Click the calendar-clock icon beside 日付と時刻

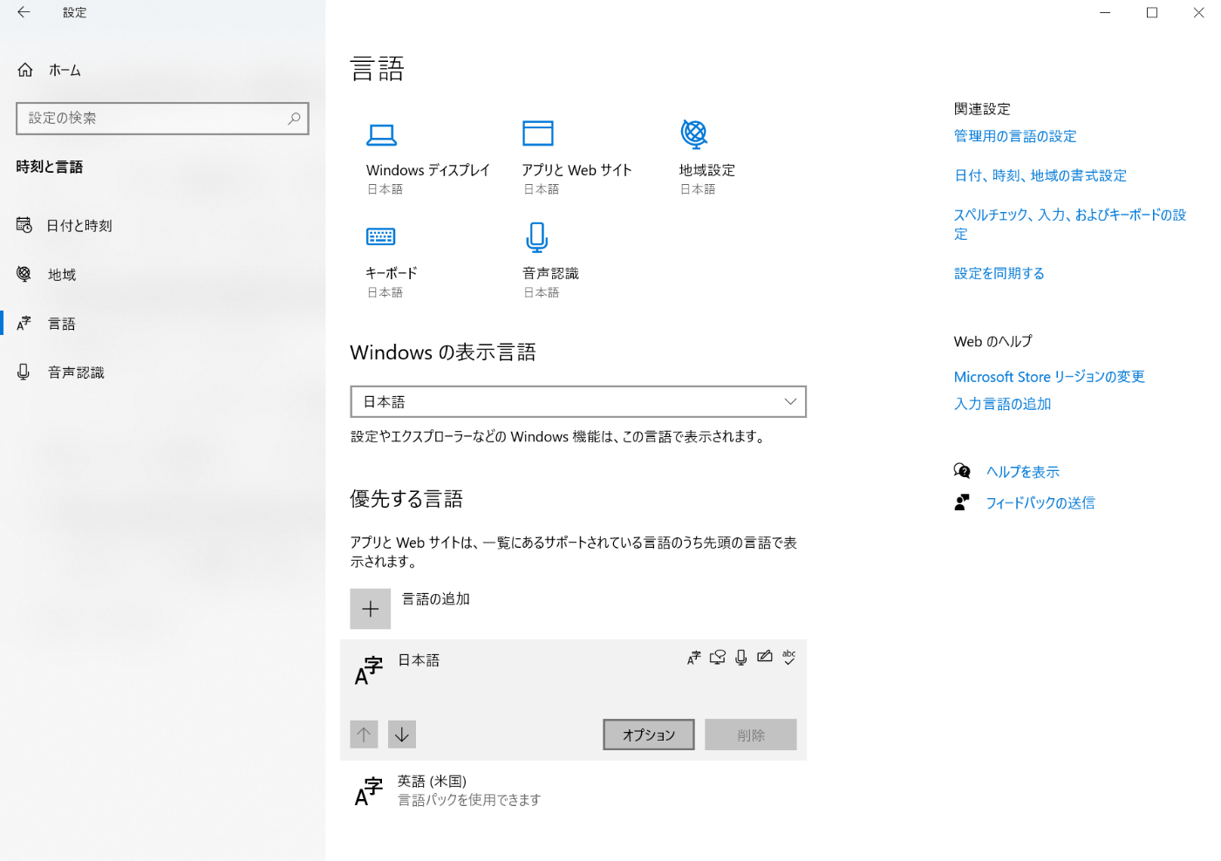click(x=24, y=225)
